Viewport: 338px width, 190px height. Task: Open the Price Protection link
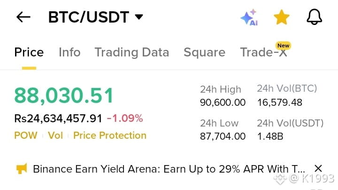tap(110, 135)
